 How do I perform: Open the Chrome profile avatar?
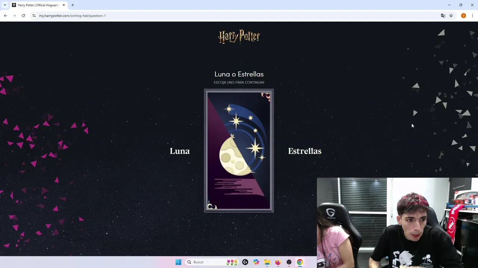(463, 16)
